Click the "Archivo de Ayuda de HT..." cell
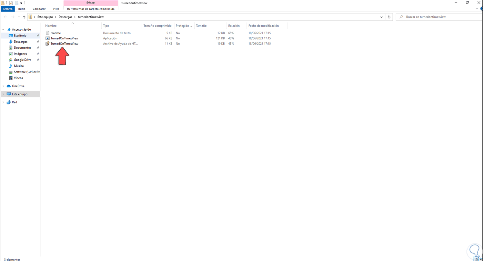 click(x=120, y=44)
